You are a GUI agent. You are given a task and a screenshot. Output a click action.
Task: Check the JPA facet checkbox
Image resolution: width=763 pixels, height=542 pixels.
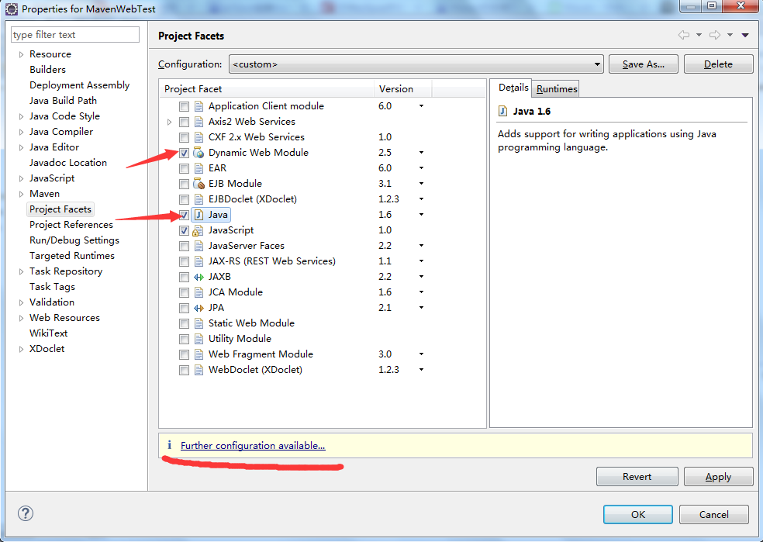coord(184,309)
